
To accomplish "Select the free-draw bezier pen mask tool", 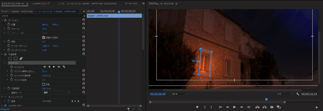I will click(x=21, y=58).
